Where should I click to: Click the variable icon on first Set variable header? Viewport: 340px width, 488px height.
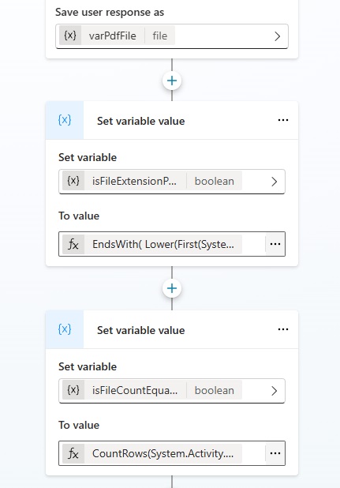(65, 120)
